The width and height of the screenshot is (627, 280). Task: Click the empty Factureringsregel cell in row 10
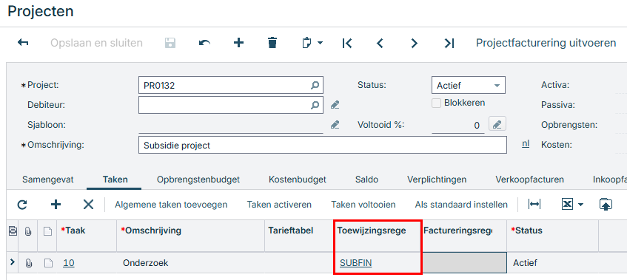464,263
